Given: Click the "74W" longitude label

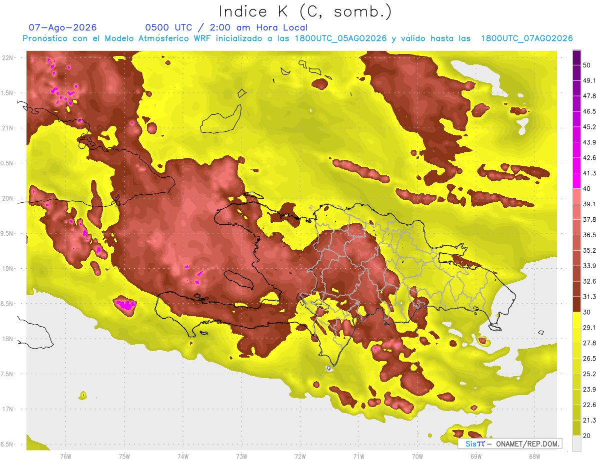Looking at the screenshot, I should pos(182,457).
